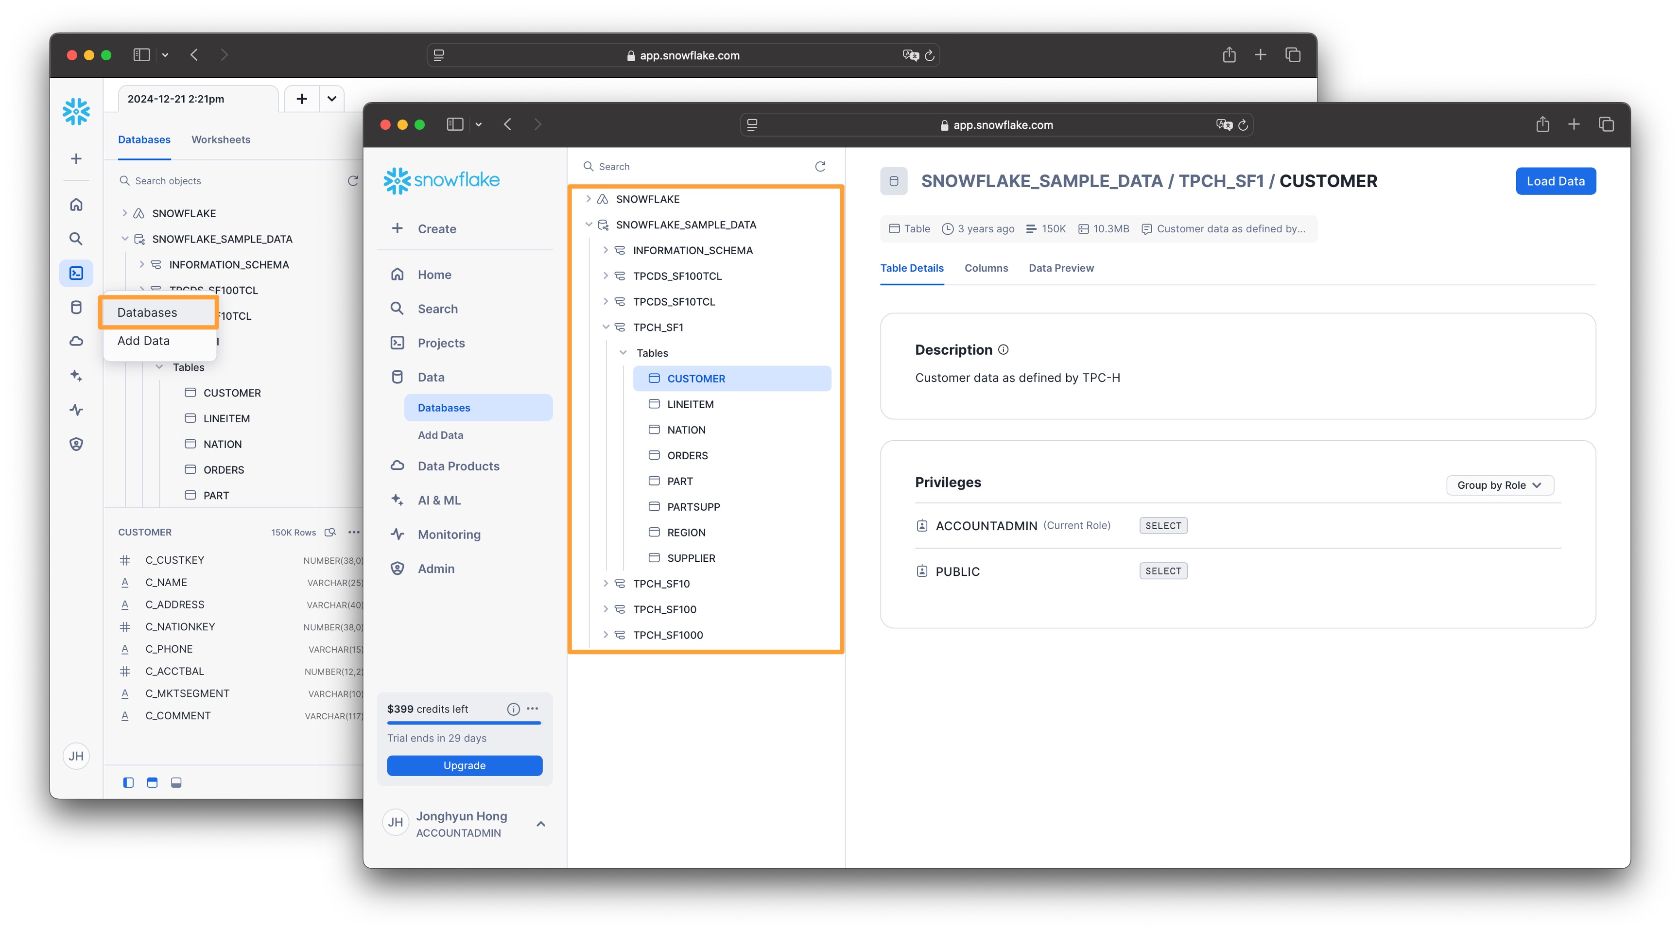Image resolution: width=1679 pixels, height=933 pixels.
Task: Click the credits progress bar
Action: pos(464,723)
